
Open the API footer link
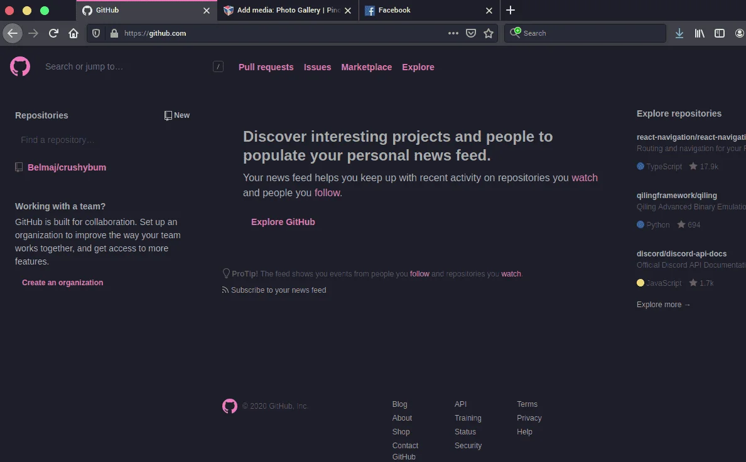(460, 404)
